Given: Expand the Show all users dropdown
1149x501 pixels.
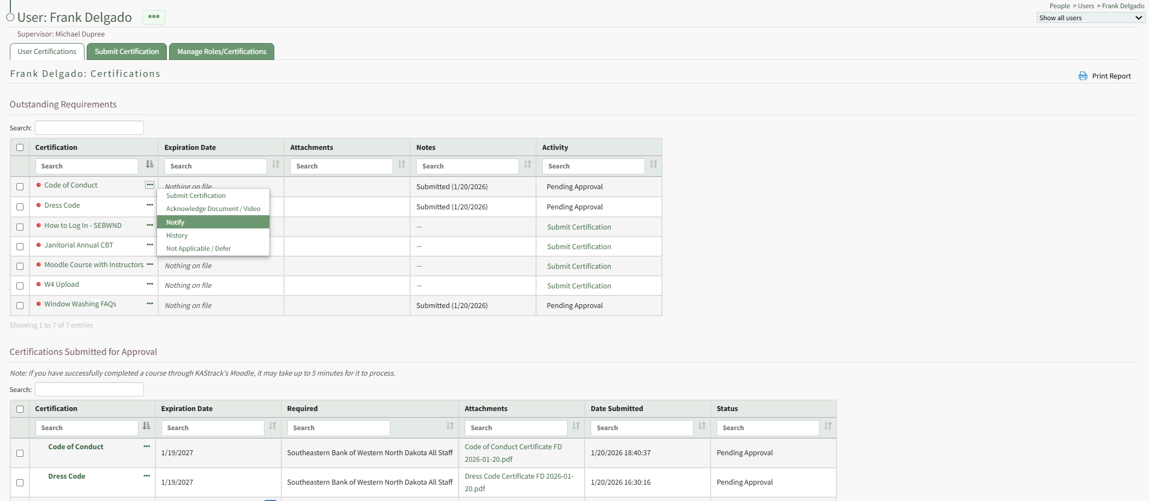Looking at the screenshot, I should tap(1090, 18).
